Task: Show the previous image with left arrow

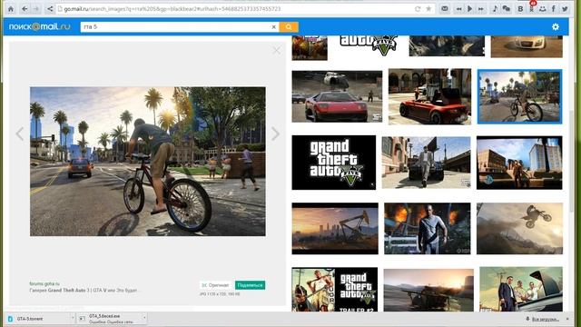Action: coord(20,134)
